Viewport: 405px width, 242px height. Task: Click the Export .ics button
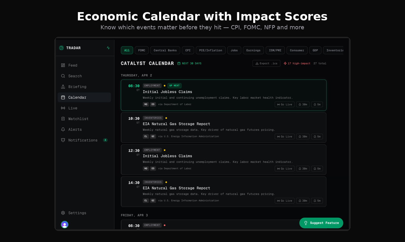[266, 63]
